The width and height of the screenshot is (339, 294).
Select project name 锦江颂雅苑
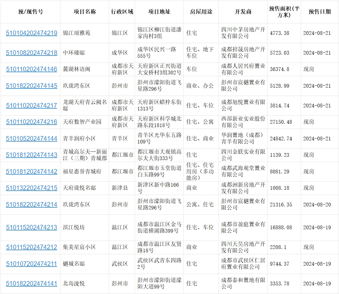coord(76,33)
